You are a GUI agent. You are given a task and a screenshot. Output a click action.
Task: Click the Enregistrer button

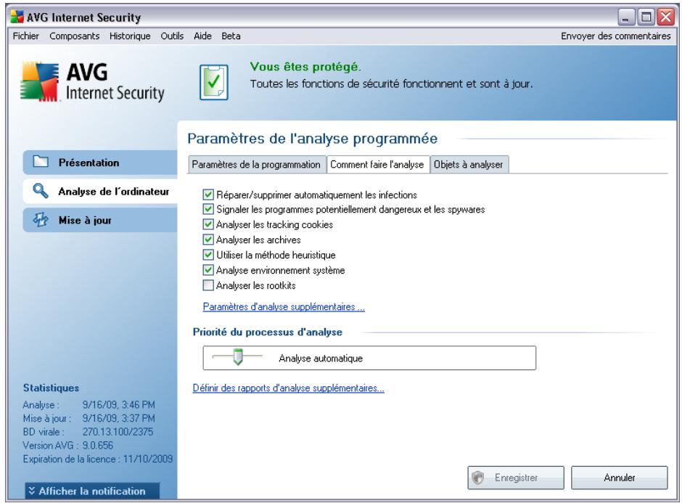click(x=516, y=478)
